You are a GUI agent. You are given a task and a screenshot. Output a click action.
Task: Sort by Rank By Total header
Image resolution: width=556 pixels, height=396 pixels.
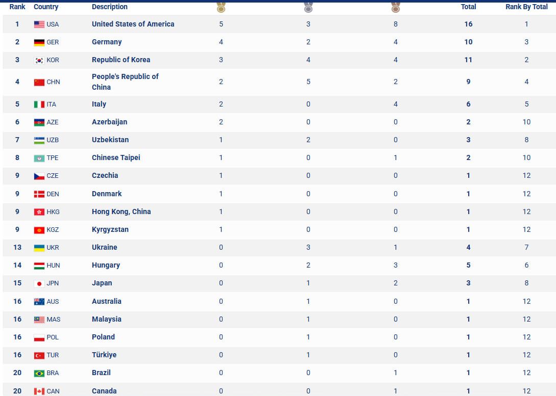coord(526,7)
